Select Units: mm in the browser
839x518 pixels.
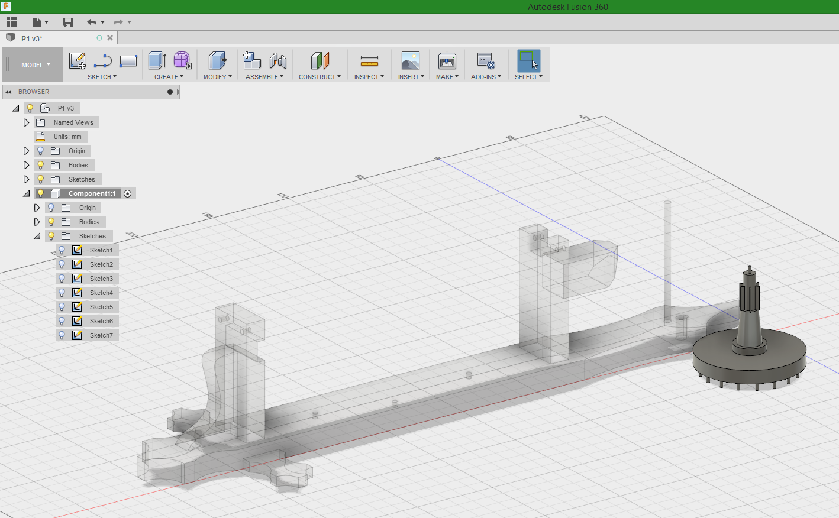pyautogui.click(x=67, y=137)
